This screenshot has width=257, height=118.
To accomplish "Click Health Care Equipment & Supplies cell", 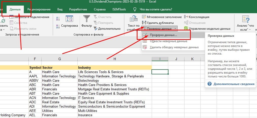I will 115,94.
